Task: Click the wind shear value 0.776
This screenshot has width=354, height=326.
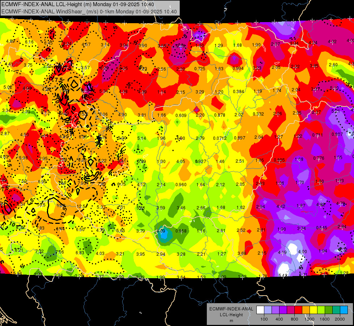Action: 319,158
